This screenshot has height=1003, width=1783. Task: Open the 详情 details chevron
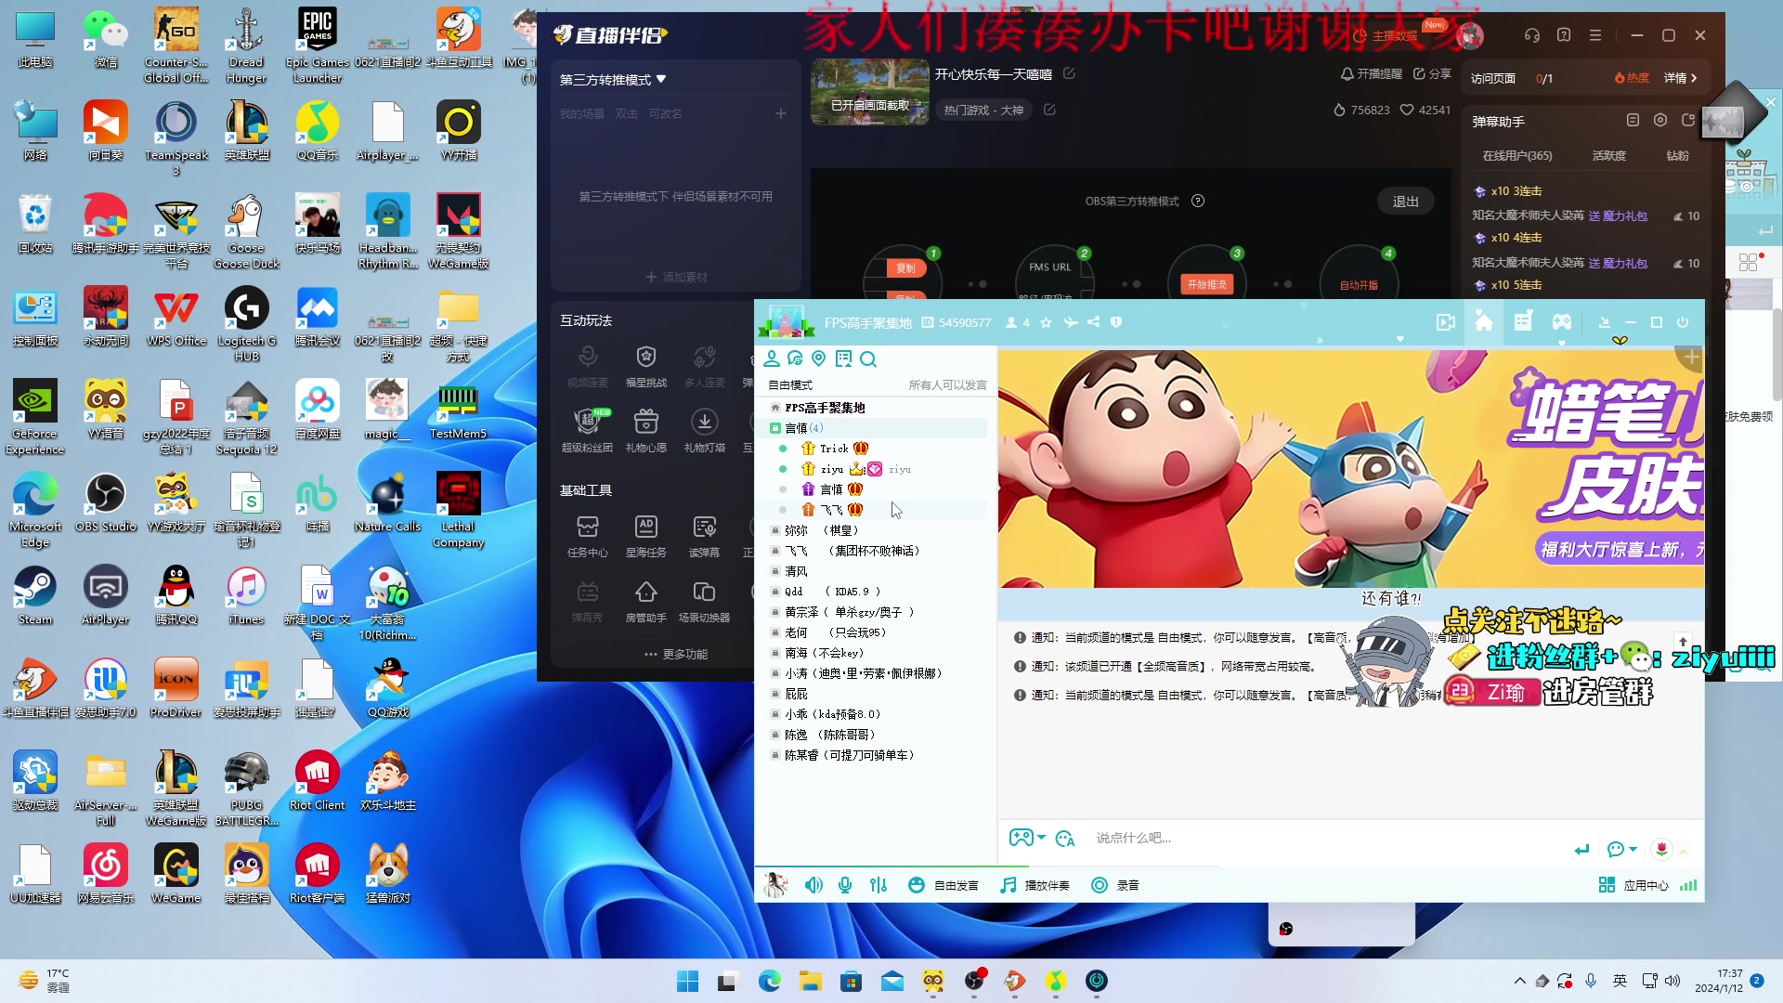coord(1681,78)
